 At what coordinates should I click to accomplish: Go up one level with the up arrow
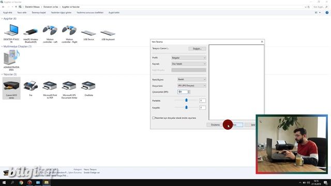point(16,7)
